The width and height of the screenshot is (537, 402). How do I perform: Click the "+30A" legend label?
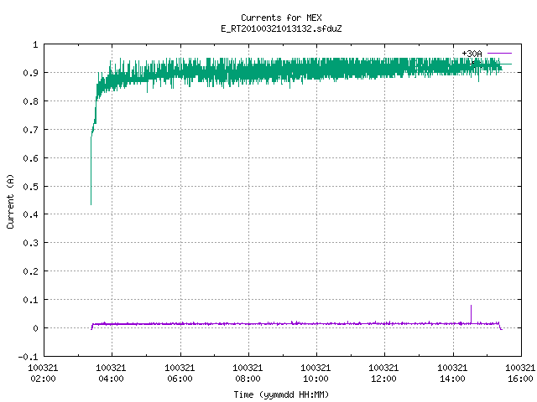click(472, 54)
